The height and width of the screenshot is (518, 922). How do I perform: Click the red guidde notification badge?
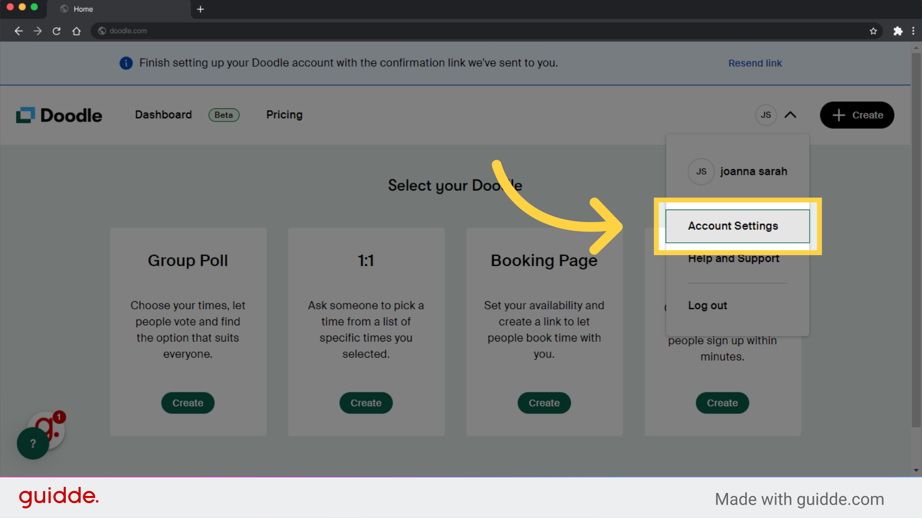click(58, 417)
